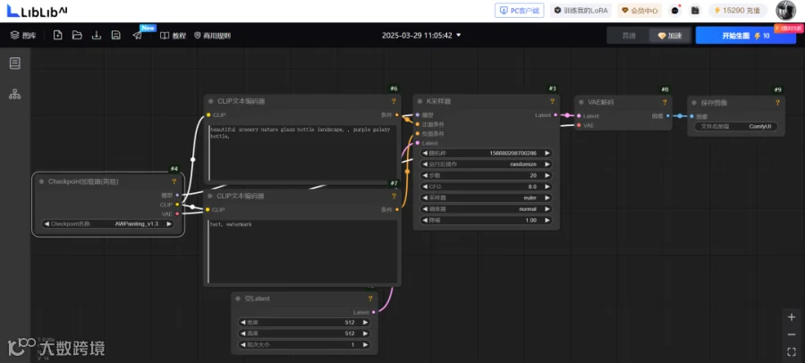The height and width of the screenshot is (363, 805).
Task: Click the download workflow icon
Action: pos(97,36)
